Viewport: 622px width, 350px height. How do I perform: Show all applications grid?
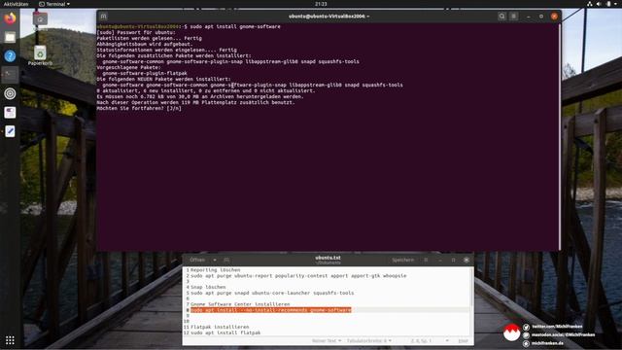click(x=10, y=340)
